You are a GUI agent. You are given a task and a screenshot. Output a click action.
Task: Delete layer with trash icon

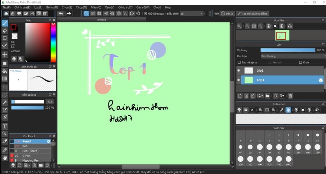point(290,96)
